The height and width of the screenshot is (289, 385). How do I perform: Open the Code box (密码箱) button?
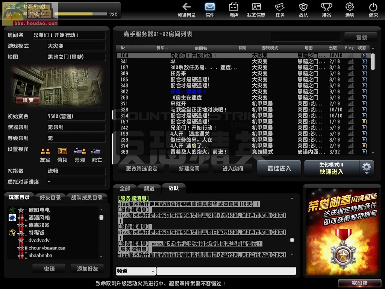[x=359, y=283]
